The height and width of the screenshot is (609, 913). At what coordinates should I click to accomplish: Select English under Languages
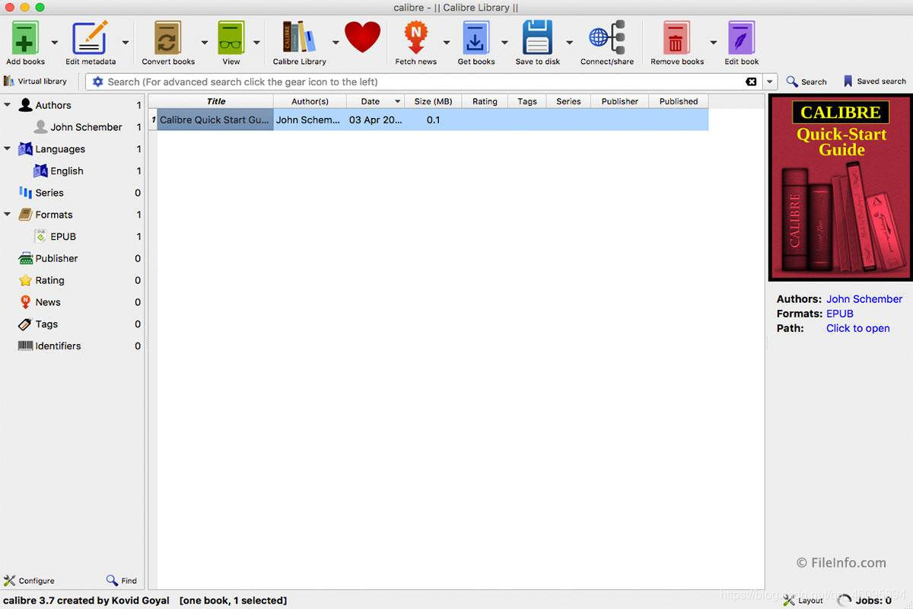(x=67, y=171)
